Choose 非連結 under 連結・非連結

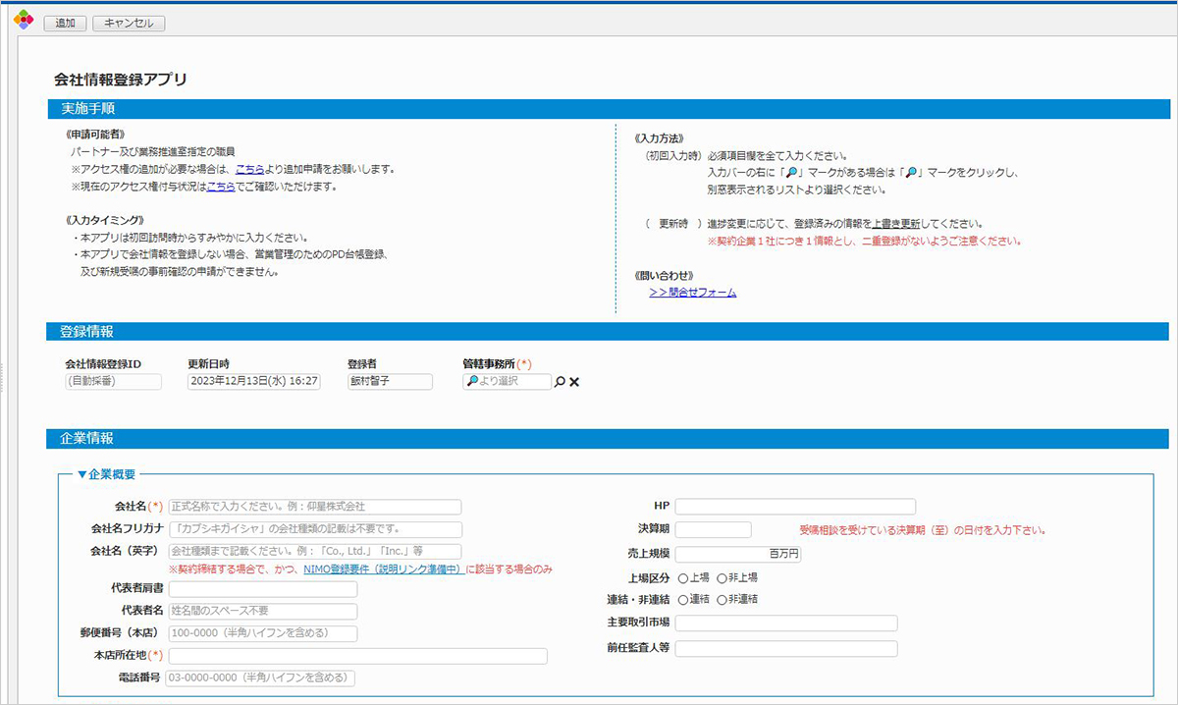[723, 600]
